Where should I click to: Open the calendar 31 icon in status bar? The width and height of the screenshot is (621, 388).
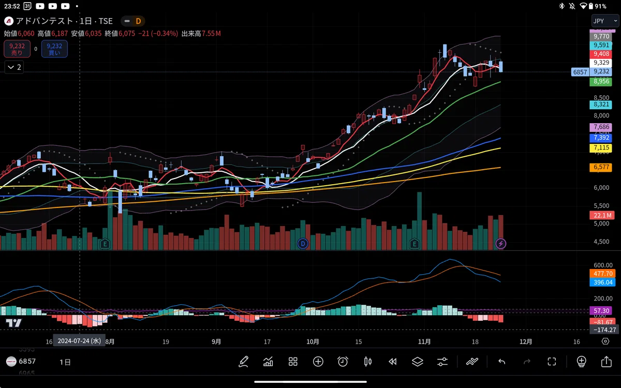coord(27,6)
